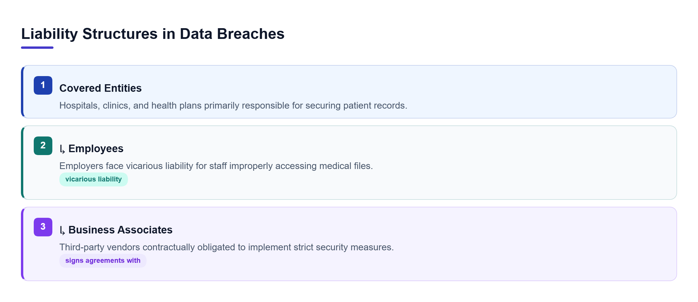Click the Employers face vicarious liability description
This screenshot has height=302, width=698.
point(216,166)
